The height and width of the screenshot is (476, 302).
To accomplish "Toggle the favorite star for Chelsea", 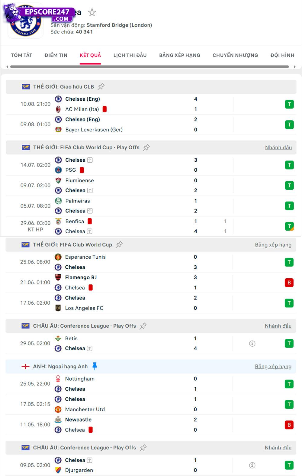I will (x=92, y=13).
